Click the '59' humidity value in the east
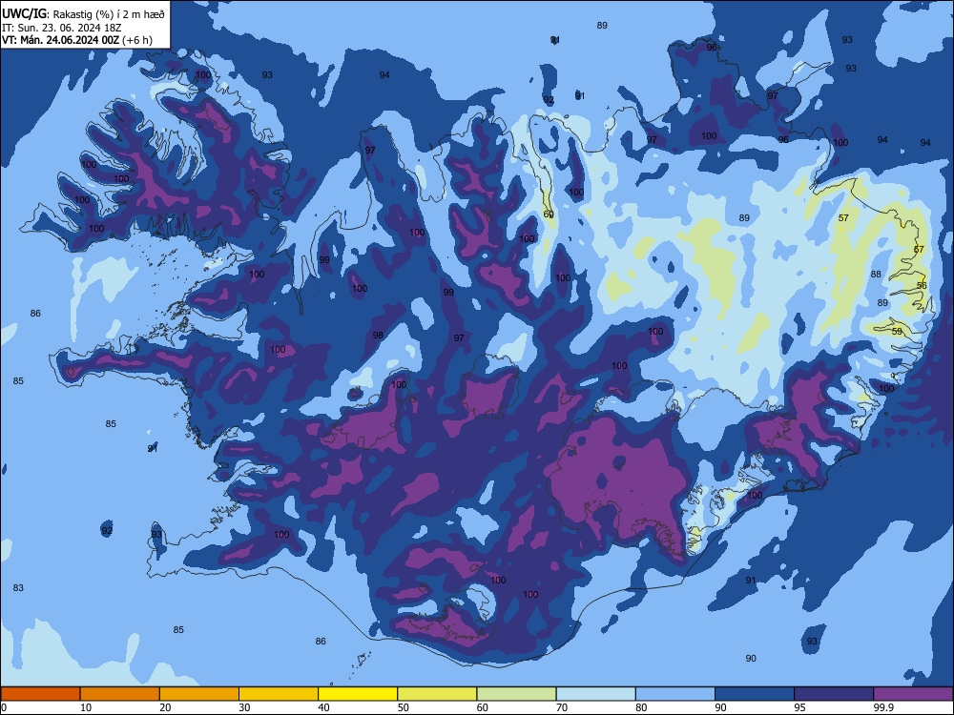Viewport: 954px width, 715px height. click(x=897, y=332)
